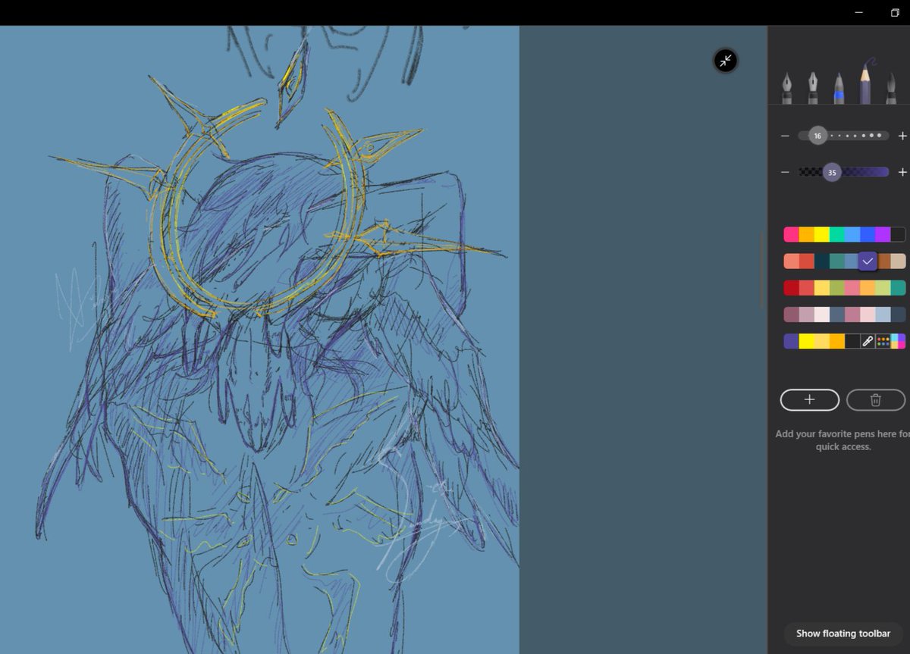Add a favorite pen with the plus button

[809, 399]
